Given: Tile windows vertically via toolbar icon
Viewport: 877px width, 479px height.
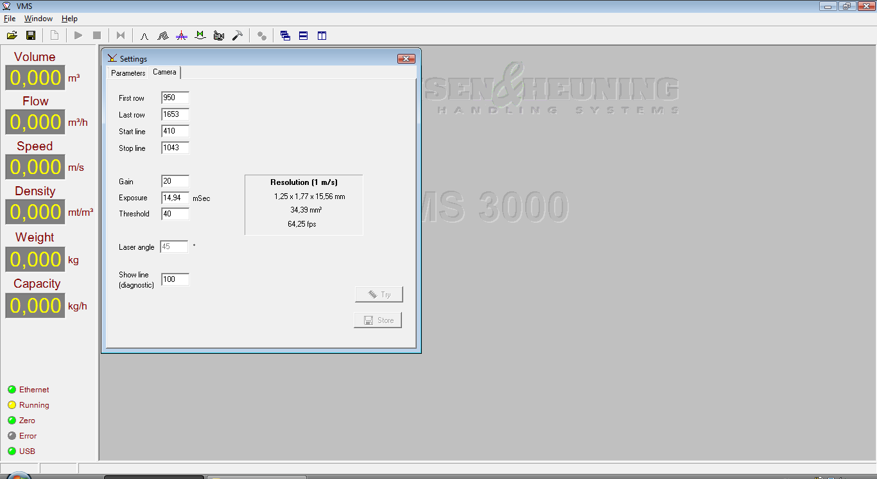Looking at the screenshot, I should click(322, 36).
